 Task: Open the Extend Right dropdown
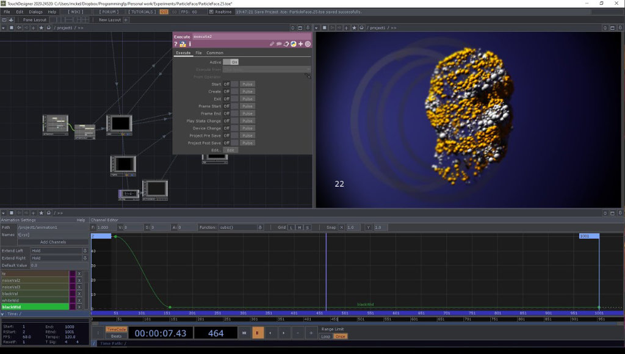pyautogui.click(x=59, y=258)
